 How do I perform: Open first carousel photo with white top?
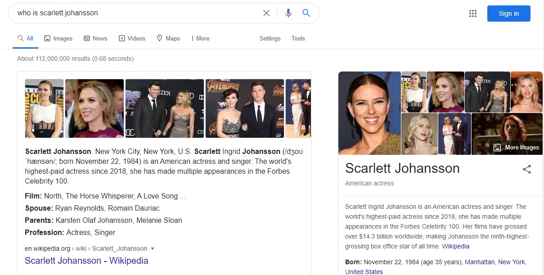(x=44, y=108)
